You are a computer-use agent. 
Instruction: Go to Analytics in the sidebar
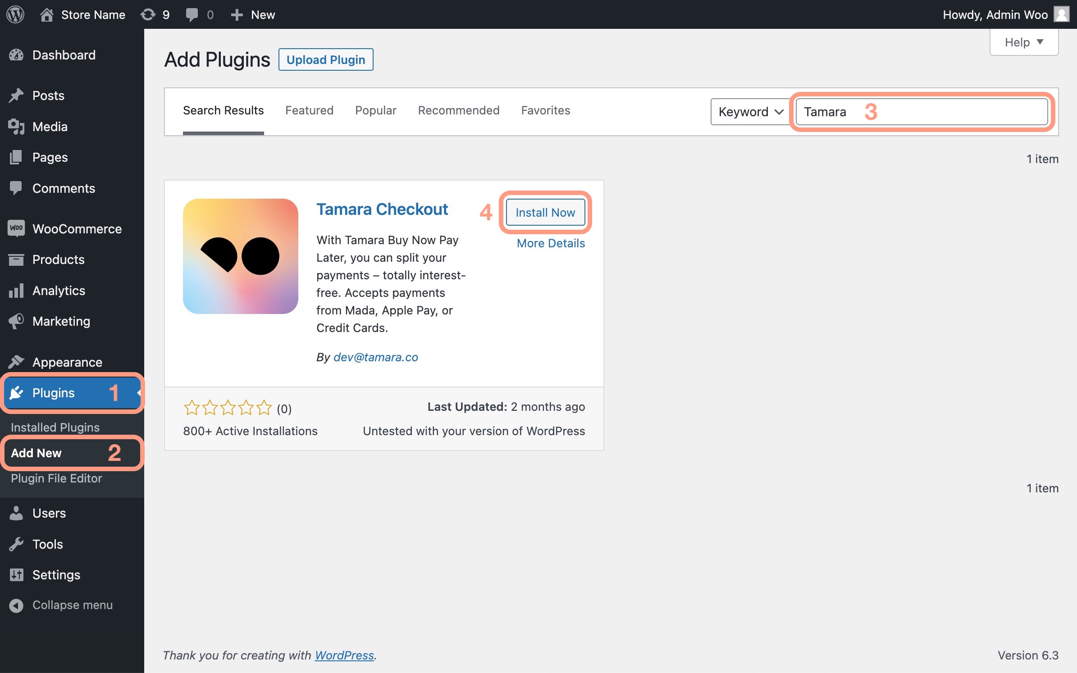tap(59, 291)
